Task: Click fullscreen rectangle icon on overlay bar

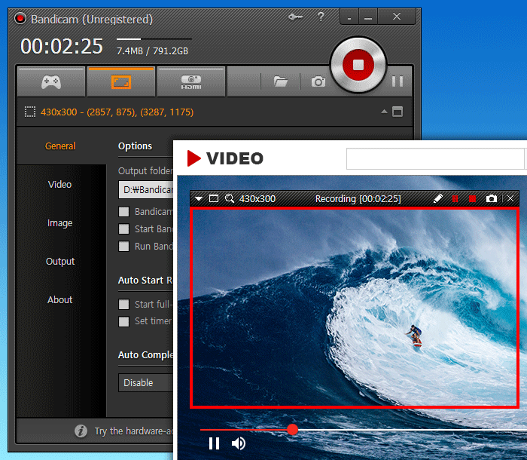Action: pyautogui.click(x=214, y=198)
